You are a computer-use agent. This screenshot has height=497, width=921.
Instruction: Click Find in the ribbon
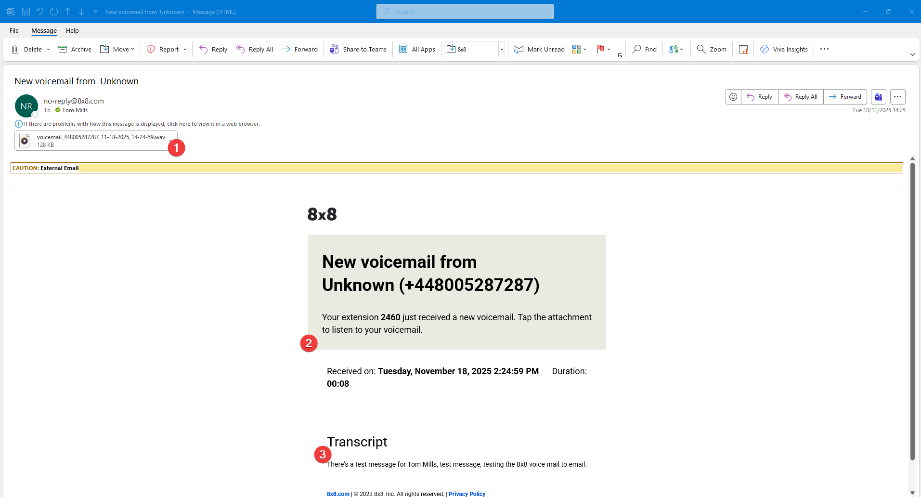click(645, 49)
